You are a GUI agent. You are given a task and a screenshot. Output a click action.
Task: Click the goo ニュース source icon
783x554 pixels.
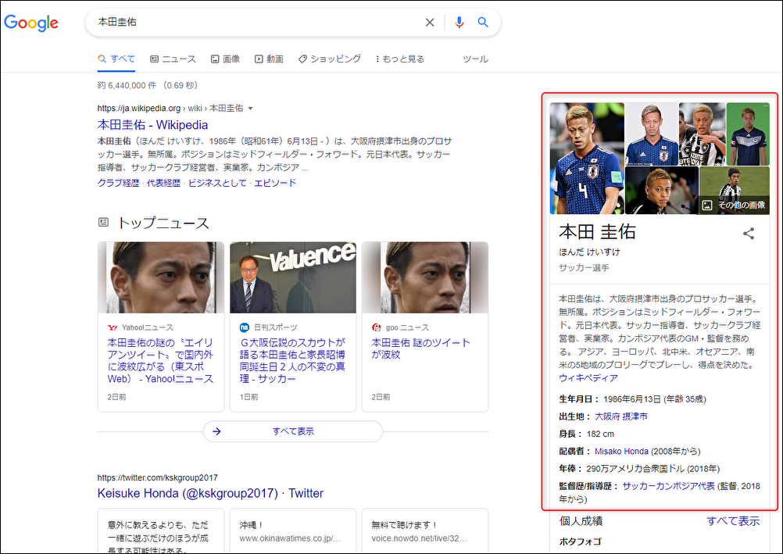point(377,327)
